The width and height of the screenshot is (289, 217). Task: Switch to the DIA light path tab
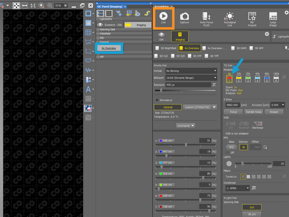(161, 36)
